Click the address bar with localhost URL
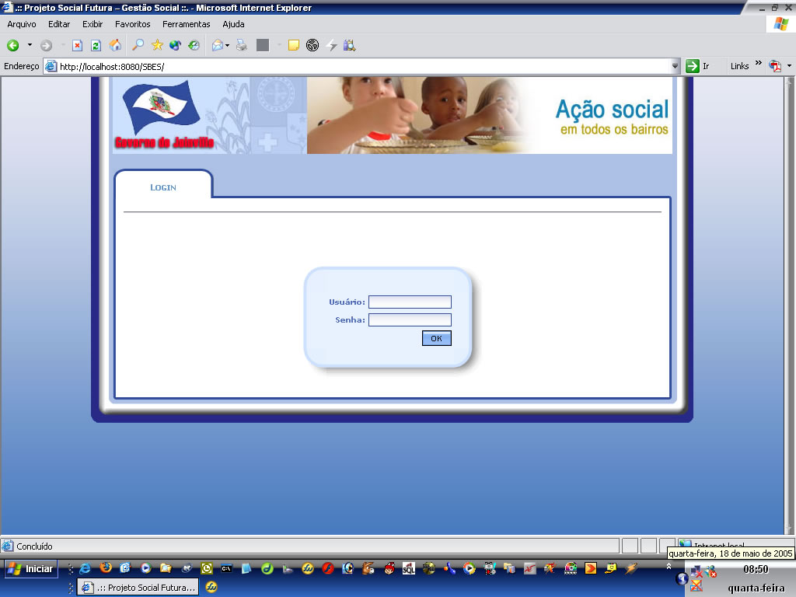Image resolution: width=796 pixels, height=597 pixels. pyautogui.click(x=361, y=67)
